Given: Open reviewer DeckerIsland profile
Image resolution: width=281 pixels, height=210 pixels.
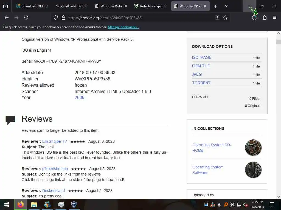Looking at the screenshot, I should pyautogui.click(x=54, y=191).
